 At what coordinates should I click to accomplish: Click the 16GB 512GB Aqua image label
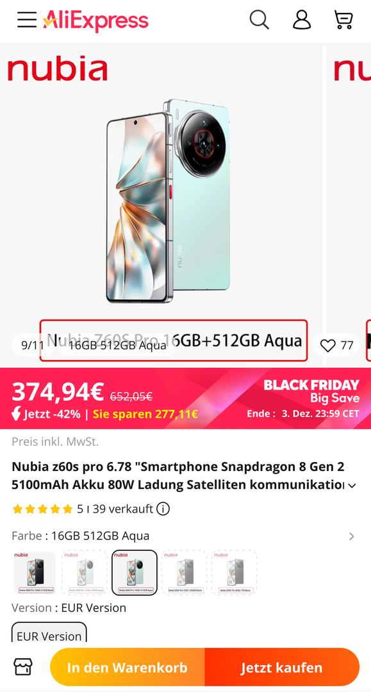click(117, 345)
